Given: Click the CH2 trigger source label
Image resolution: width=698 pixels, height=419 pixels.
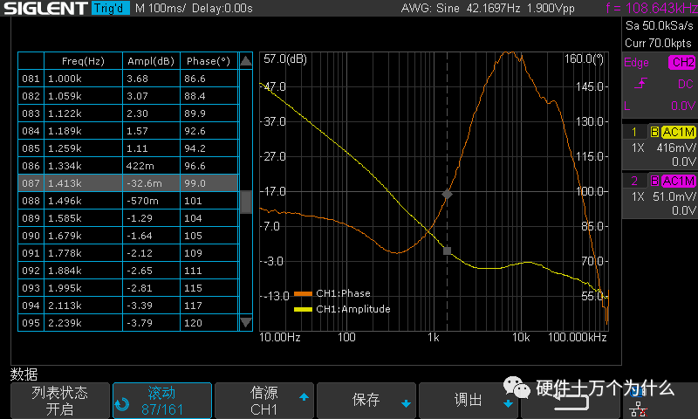Looking at the screenshot, I should [681, 63].
